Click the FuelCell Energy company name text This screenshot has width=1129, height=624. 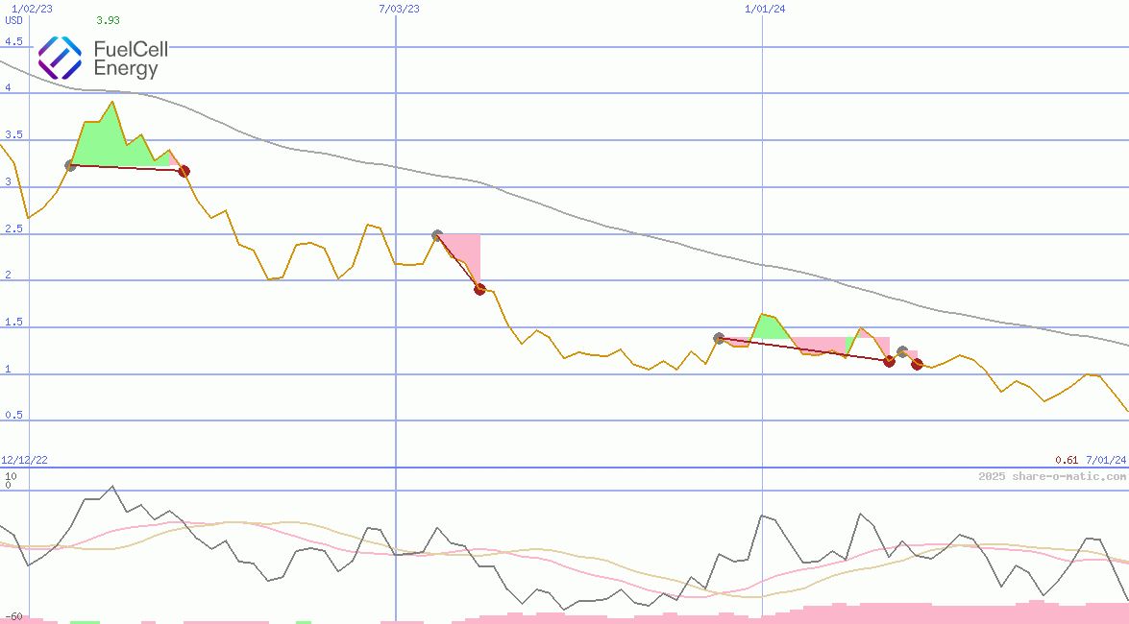[130, 60]
